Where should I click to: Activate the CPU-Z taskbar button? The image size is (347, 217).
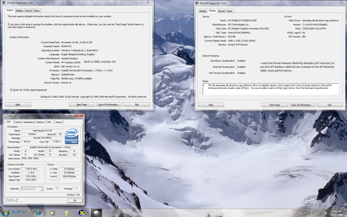[x=97, y=213]
